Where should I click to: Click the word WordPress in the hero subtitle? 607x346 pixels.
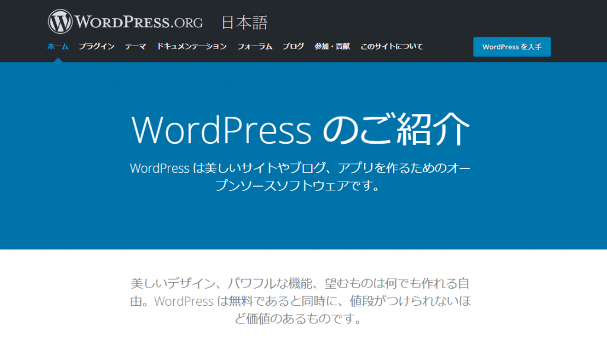pyautogui.click(x=159, y=168)
